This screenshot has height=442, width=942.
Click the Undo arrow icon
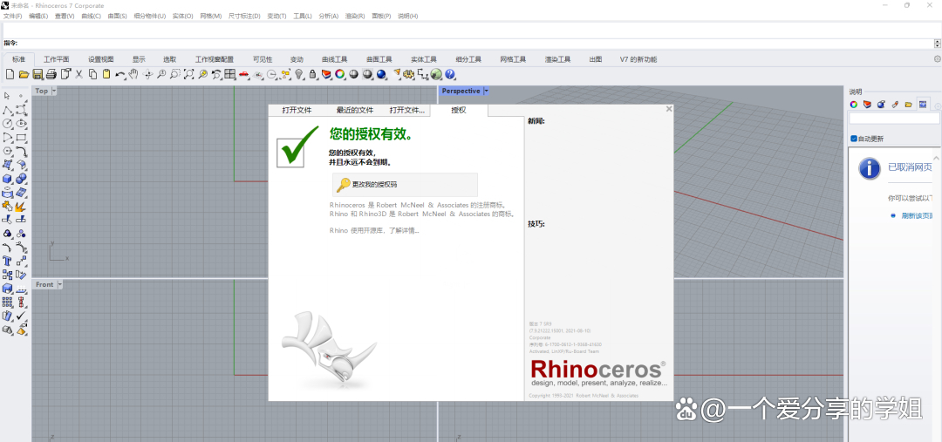point(120,74)
